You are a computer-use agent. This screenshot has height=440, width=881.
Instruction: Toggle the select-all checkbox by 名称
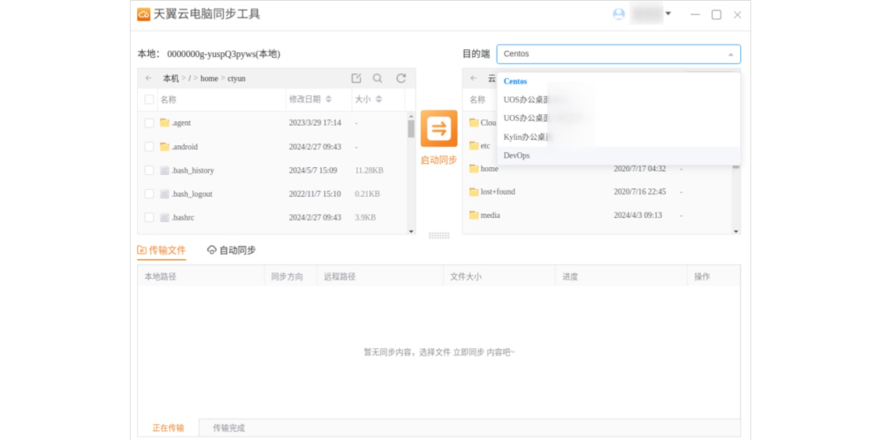click(x=149, y=99)
